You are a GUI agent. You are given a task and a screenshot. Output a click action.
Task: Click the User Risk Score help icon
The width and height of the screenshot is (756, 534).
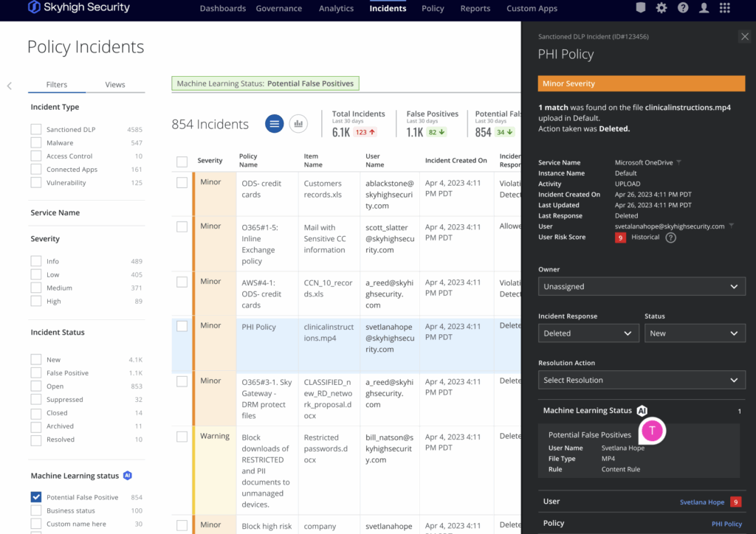click(x=670, y=237)
